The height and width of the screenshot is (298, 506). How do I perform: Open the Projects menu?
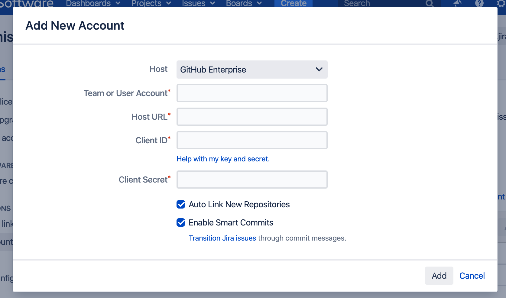[151, 3]
